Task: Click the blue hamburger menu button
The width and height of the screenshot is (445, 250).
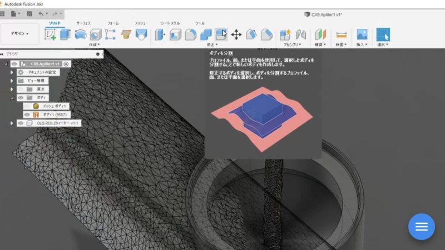Action: [x=422, y=227]
